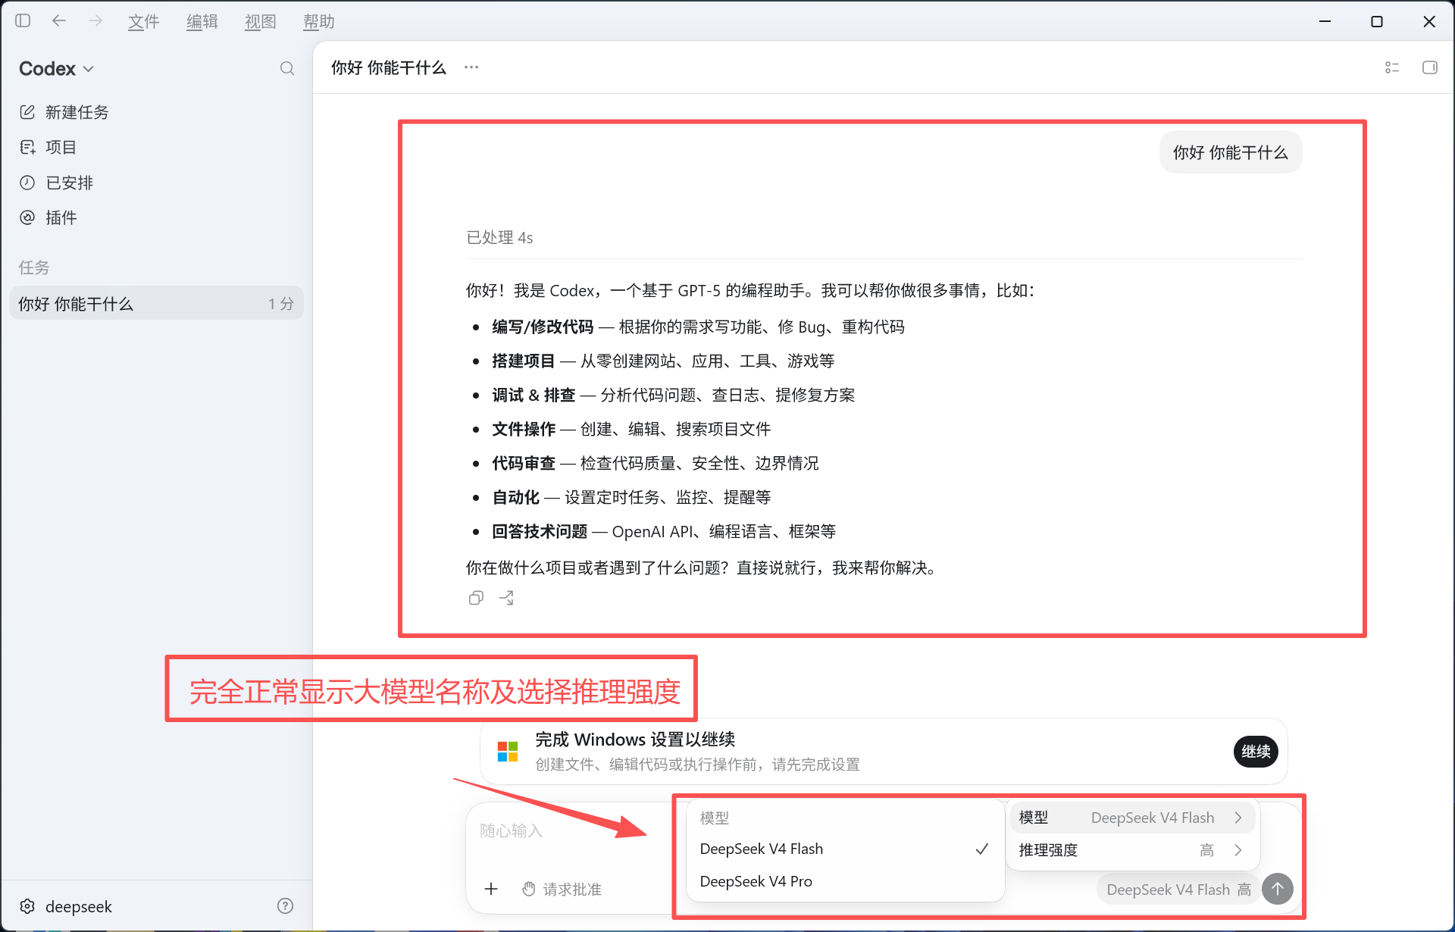Image resolution: width=1455 pixels, height=932 pixels.
Task: Expand the 模型 submenu row
Action: pos(1132,818)
